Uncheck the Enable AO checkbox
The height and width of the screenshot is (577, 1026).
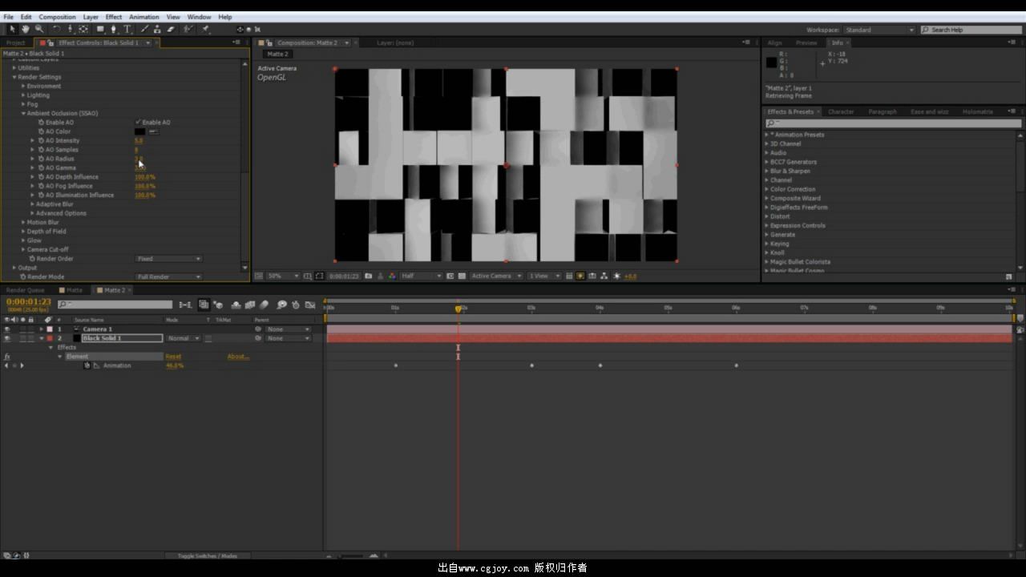138,122
